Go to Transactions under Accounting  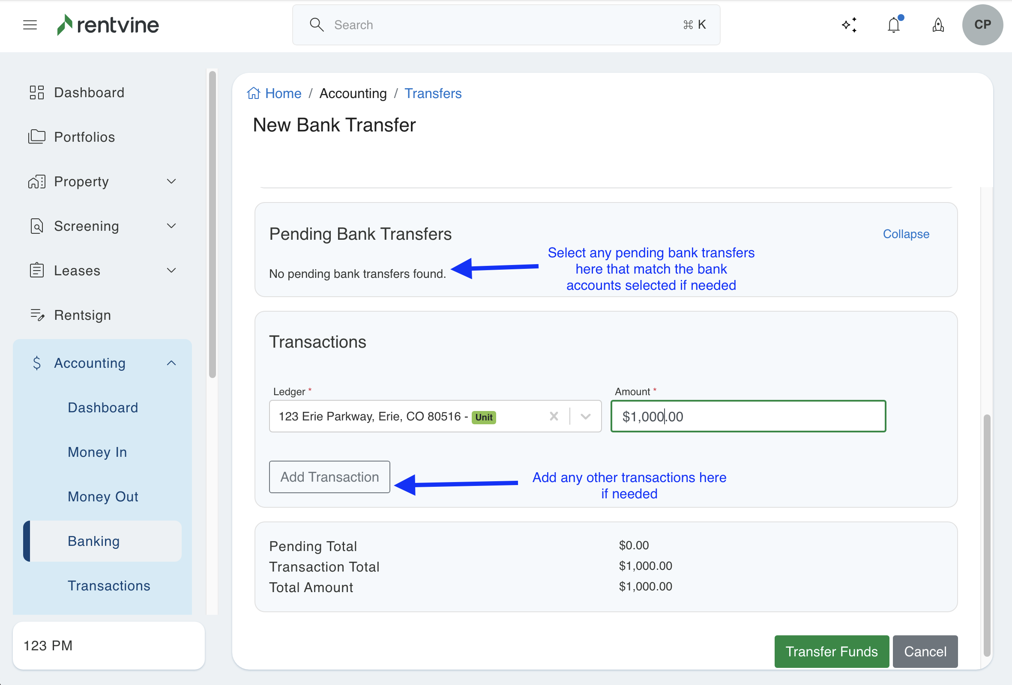tap(109, 586)
